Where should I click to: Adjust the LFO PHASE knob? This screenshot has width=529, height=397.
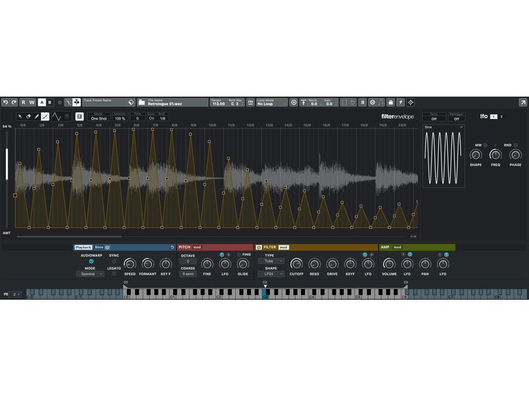click(515, 155)
